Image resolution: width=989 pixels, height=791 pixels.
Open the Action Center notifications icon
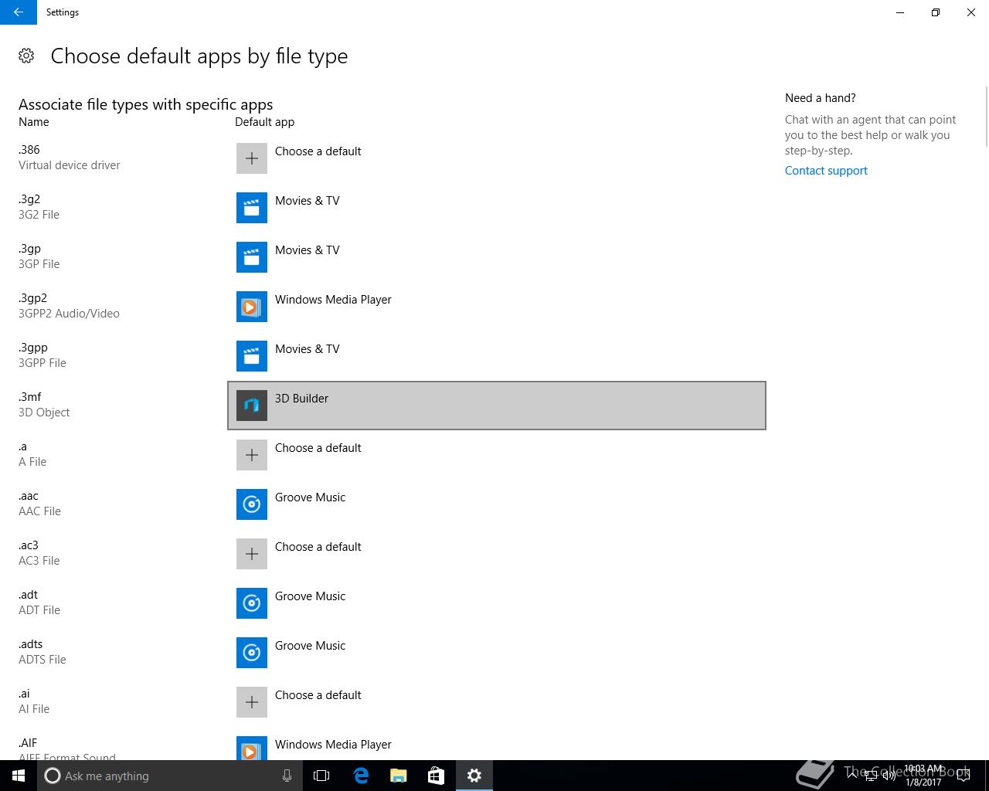pos(964,776)
